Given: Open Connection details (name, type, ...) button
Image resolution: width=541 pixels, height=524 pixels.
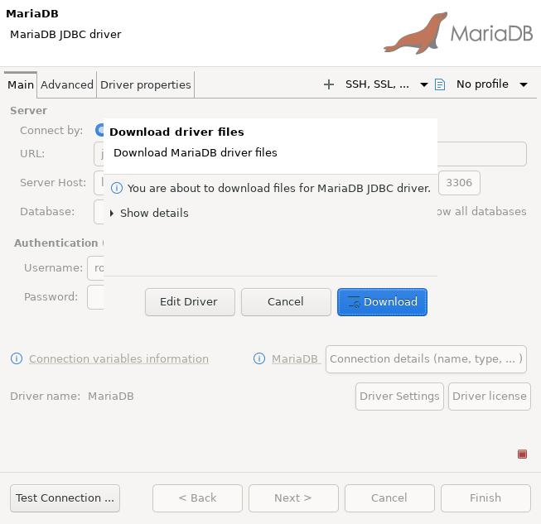Looking at the screenshot, I should coord(426,359).
